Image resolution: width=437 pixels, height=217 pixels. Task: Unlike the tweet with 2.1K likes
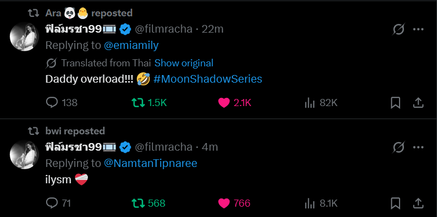[x=224, y=103]
